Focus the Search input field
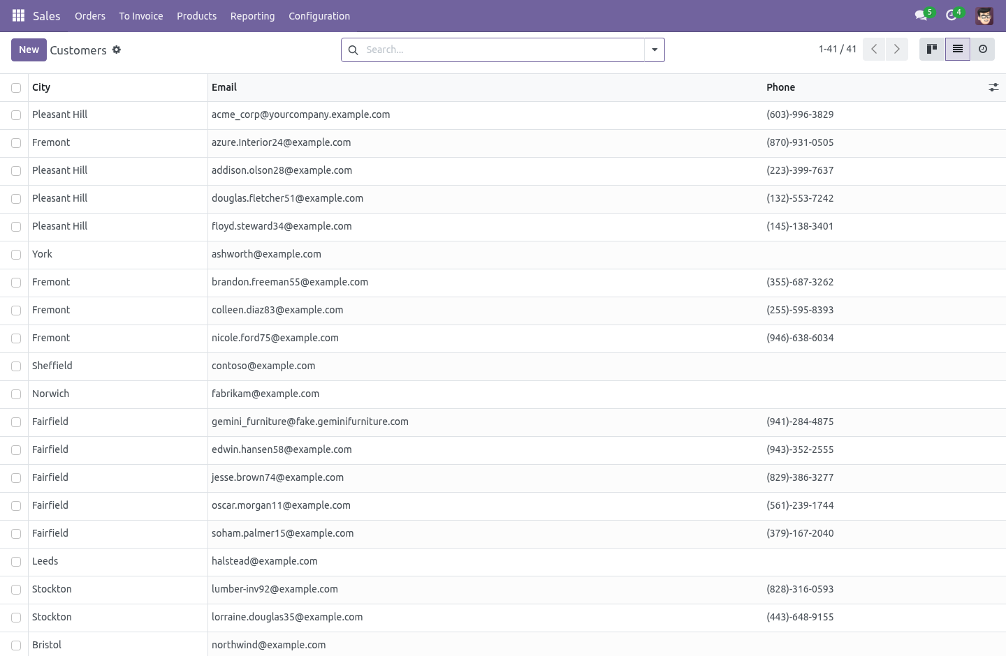 (502, 50)
